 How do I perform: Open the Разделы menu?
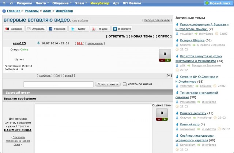coord(24,3)
